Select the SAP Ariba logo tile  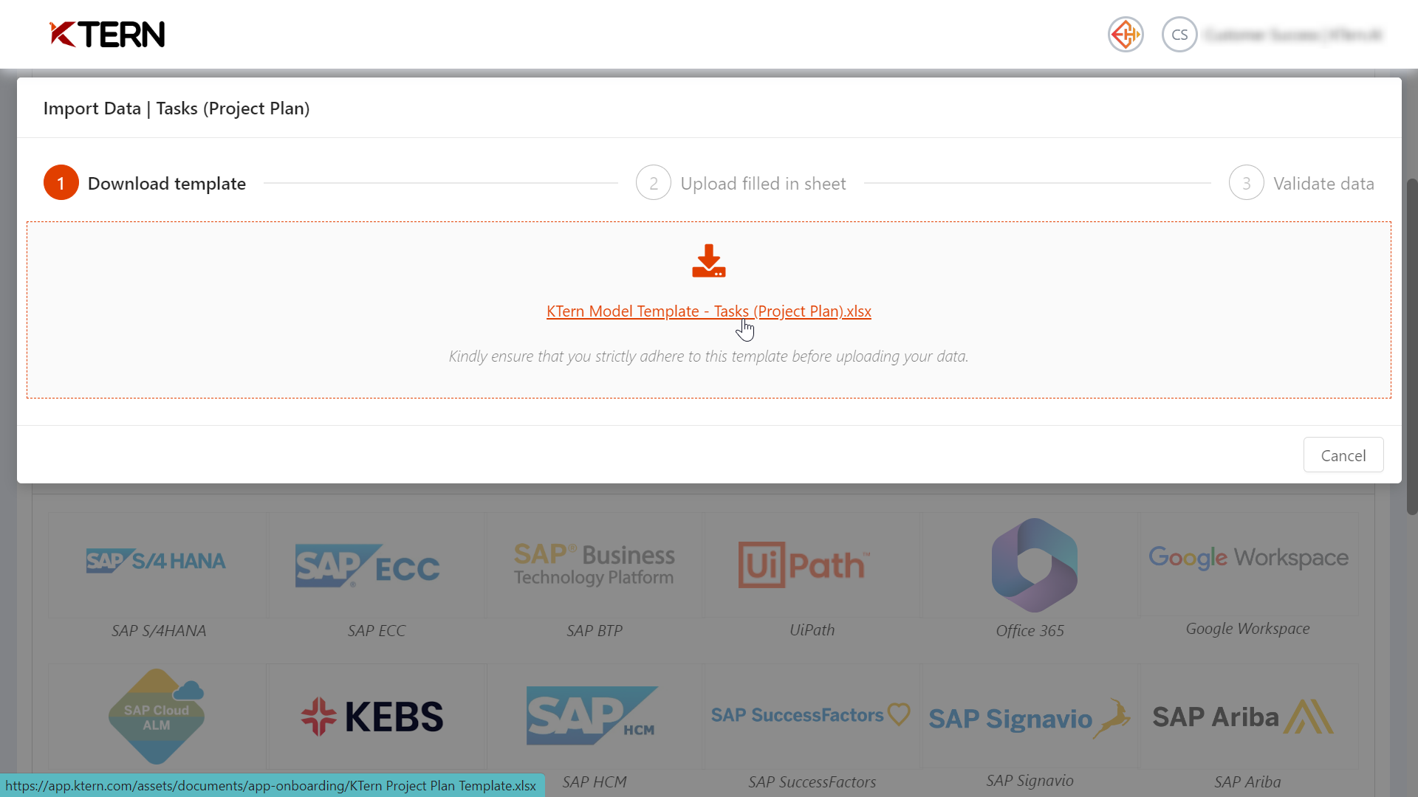[1248, 716]
